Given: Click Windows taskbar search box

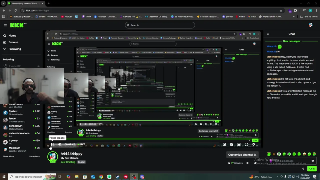Looking at the screenshot, I should tap(32, 177).
